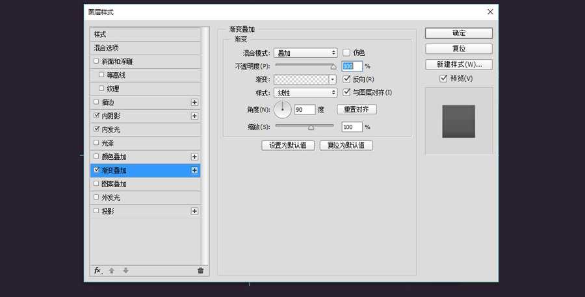Click plus icon next to 颜色叠加
Screen dimensions: 585x297
(x=194, y=157)
